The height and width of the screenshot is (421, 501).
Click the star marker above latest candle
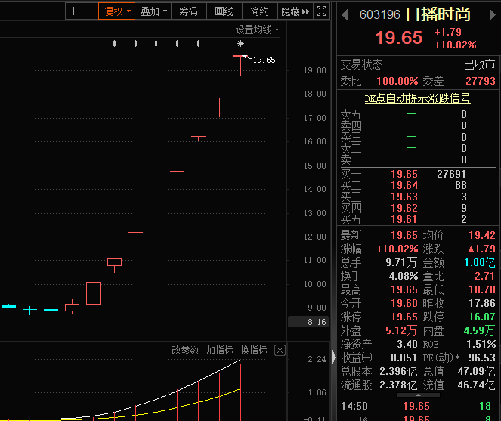tap(240, 44)
